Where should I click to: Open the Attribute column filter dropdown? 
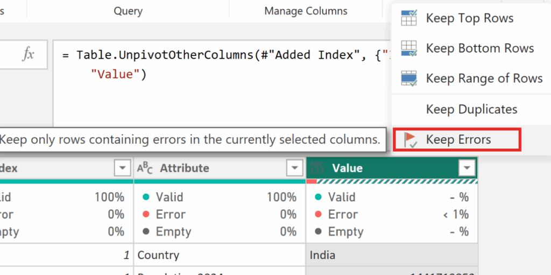pos(294,168)
